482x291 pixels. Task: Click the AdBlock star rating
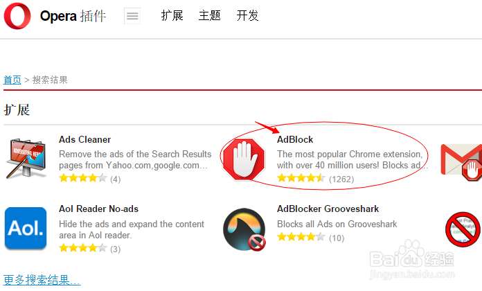point(301,179)
